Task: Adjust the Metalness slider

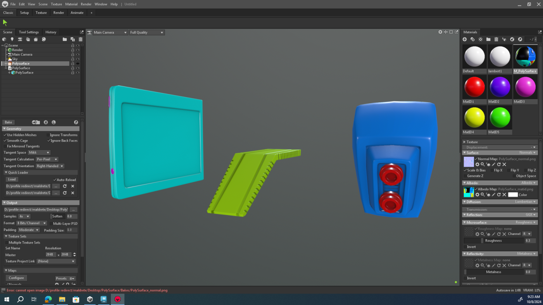Action: click(493, 272)
